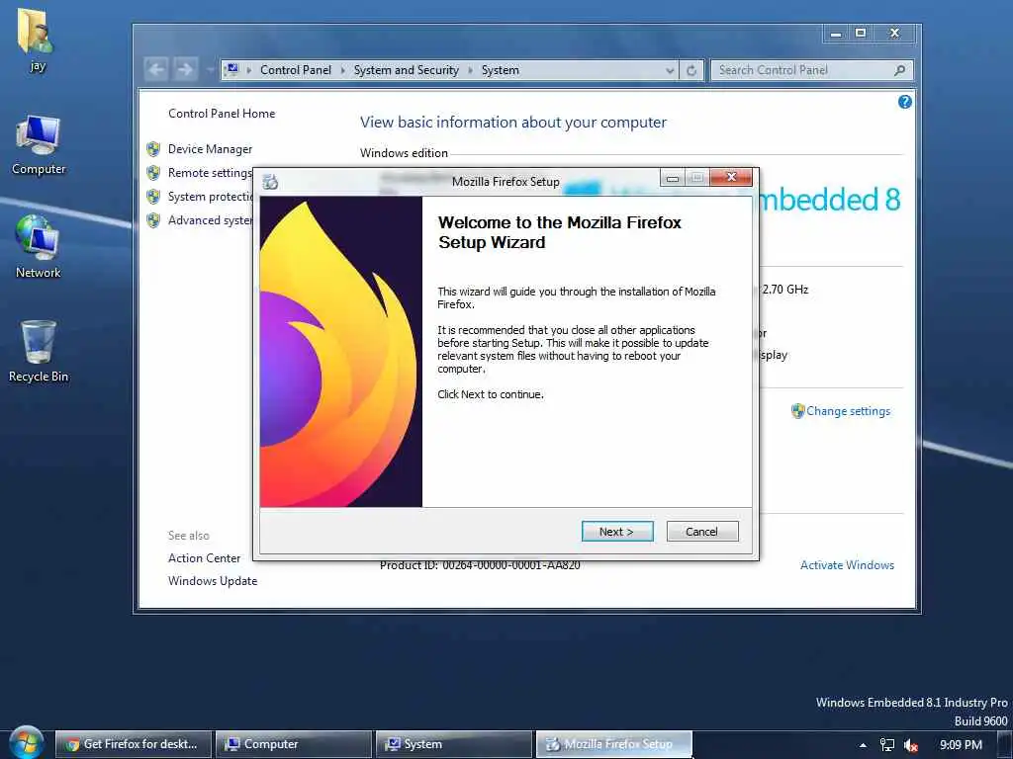This screenshot has width=1013, height=759.
Task: Open Remote settings link
Action: (210, 173)
